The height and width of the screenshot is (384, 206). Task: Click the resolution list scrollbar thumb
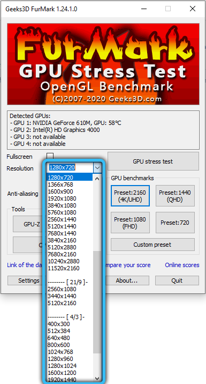(97, 302)
